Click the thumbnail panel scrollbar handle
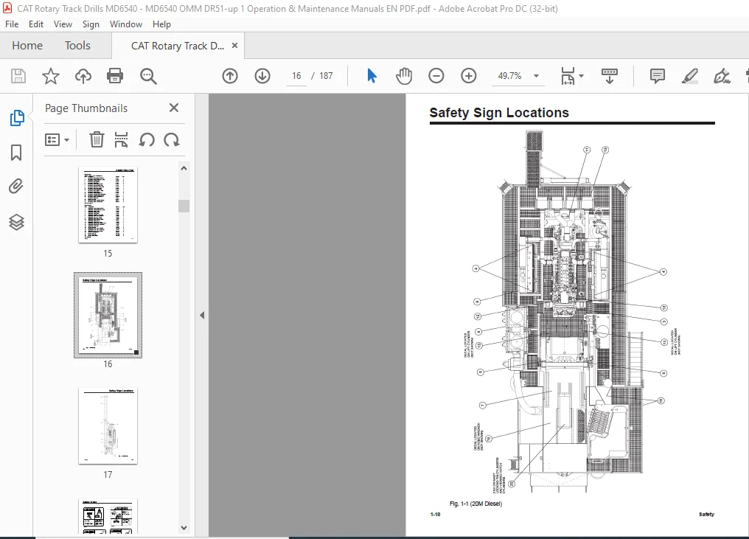This screenshot has height=539, width=749. pyautogui.click(x=184, y=206)
